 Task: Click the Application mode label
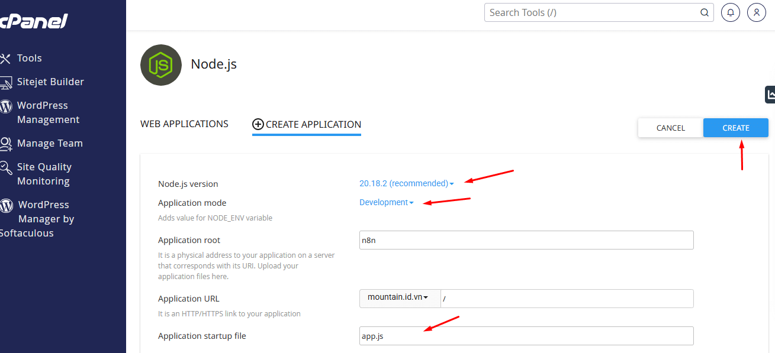pyautogui.click(x=192, y=203)
